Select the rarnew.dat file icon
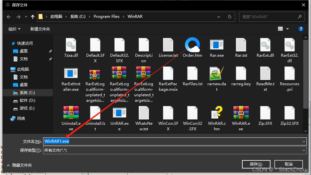This screenshot has height=175, width=311. 217,73
